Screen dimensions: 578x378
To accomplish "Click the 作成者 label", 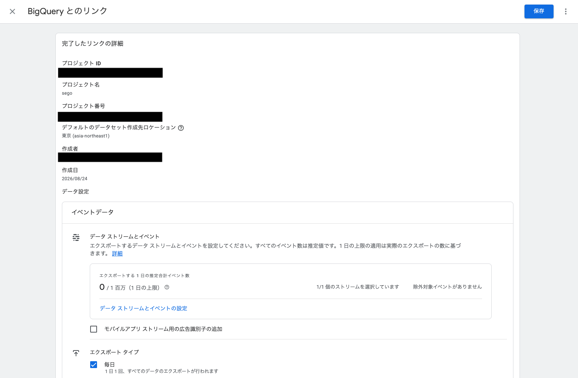I will click(x=70, y=149).
